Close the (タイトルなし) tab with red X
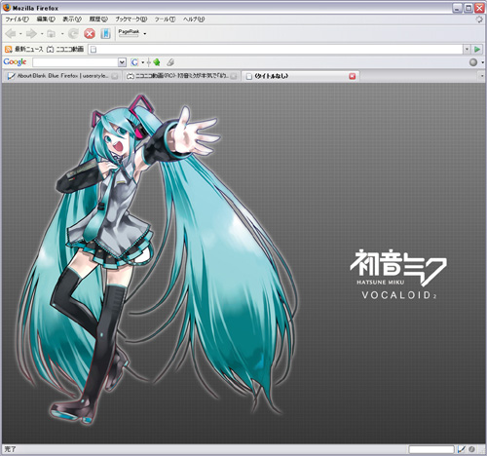 click(352, 76)
